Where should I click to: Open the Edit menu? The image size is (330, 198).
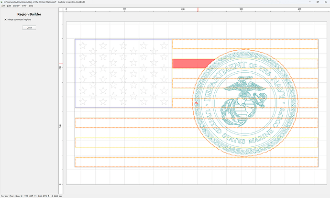(x=9, y=6)
